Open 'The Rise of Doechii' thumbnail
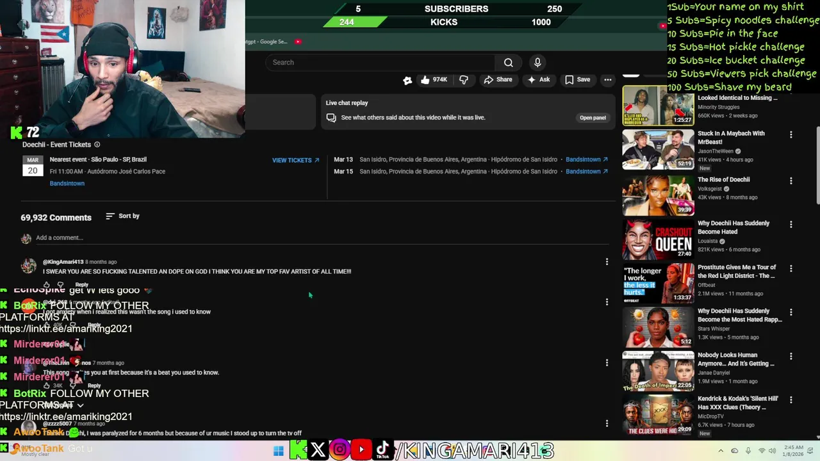Screen dimensions: 820x461 (658, 195)
